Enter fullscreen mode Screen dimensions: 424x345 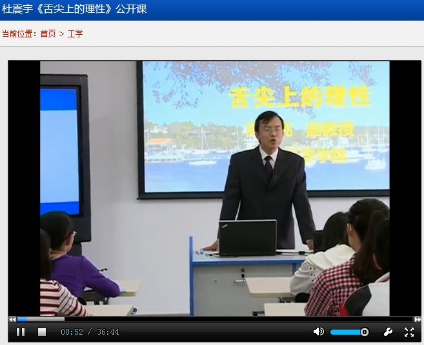409,332
